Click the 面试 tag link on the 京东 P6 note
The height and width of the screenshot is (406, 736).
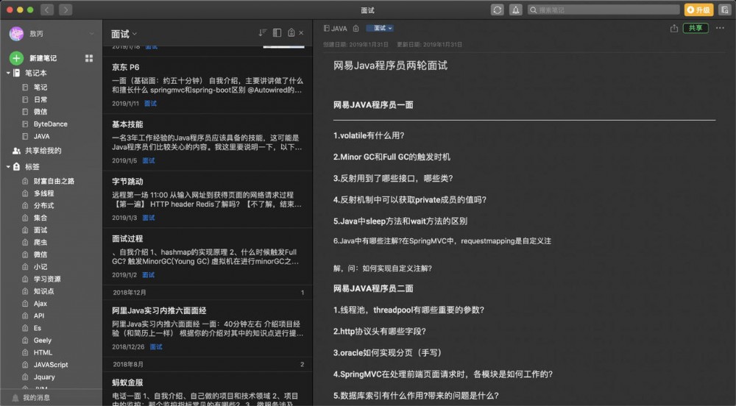click(x=150, y=104)
